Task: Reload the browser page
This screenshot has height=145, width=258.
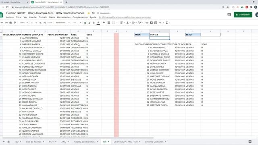Action: [7, 7]
